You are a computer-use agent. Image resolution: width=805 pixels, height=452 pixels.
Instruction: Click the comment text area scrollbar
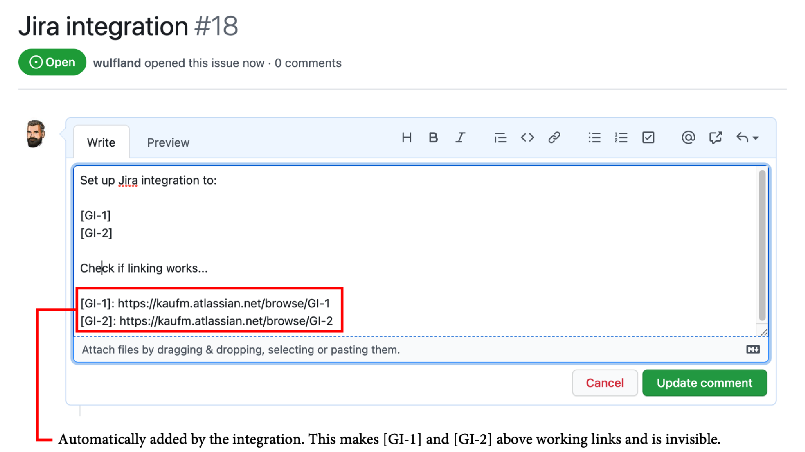pos(762,245)
